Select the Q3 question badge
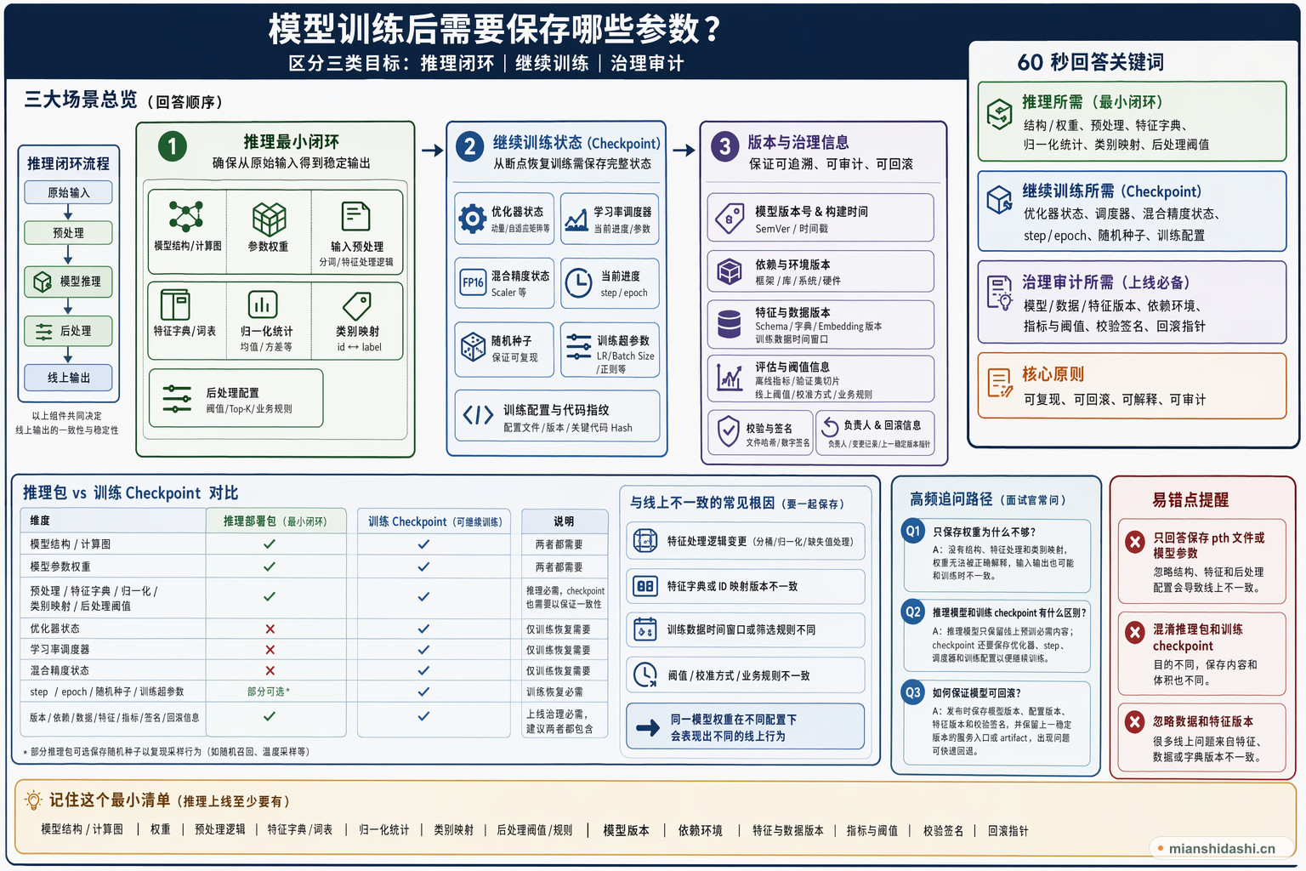The width and height of the screenshot is (1306, 871). point(913,692)
